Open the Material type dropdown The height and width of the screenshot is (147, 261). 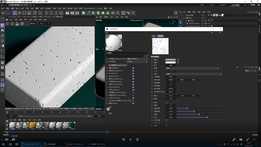[x=137, y=59]
